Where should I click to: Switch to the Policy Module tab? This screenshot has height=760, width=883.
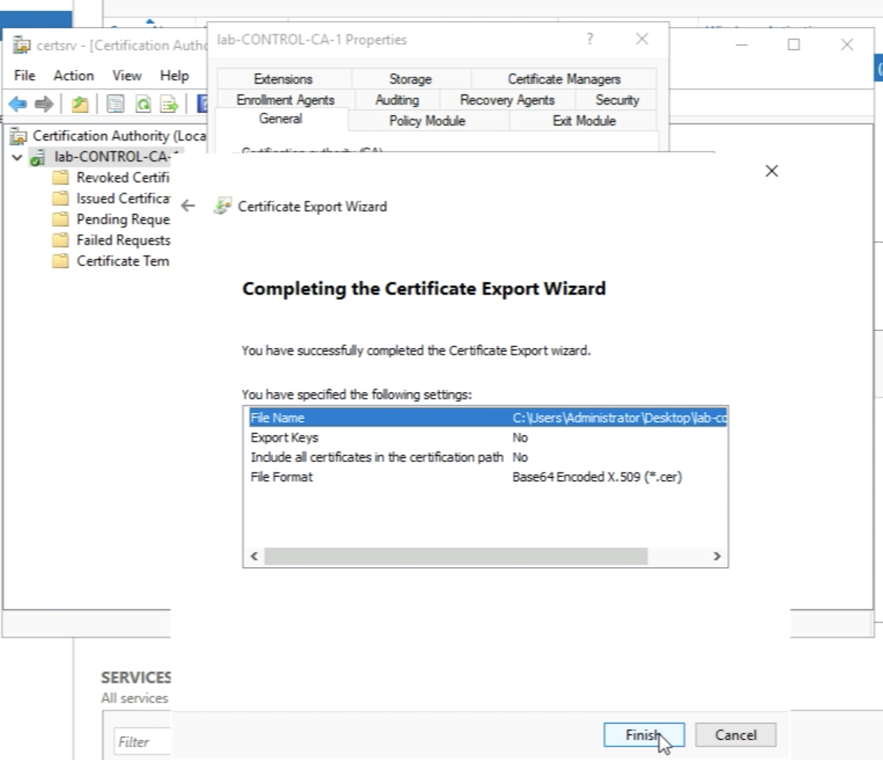[427, 121]
